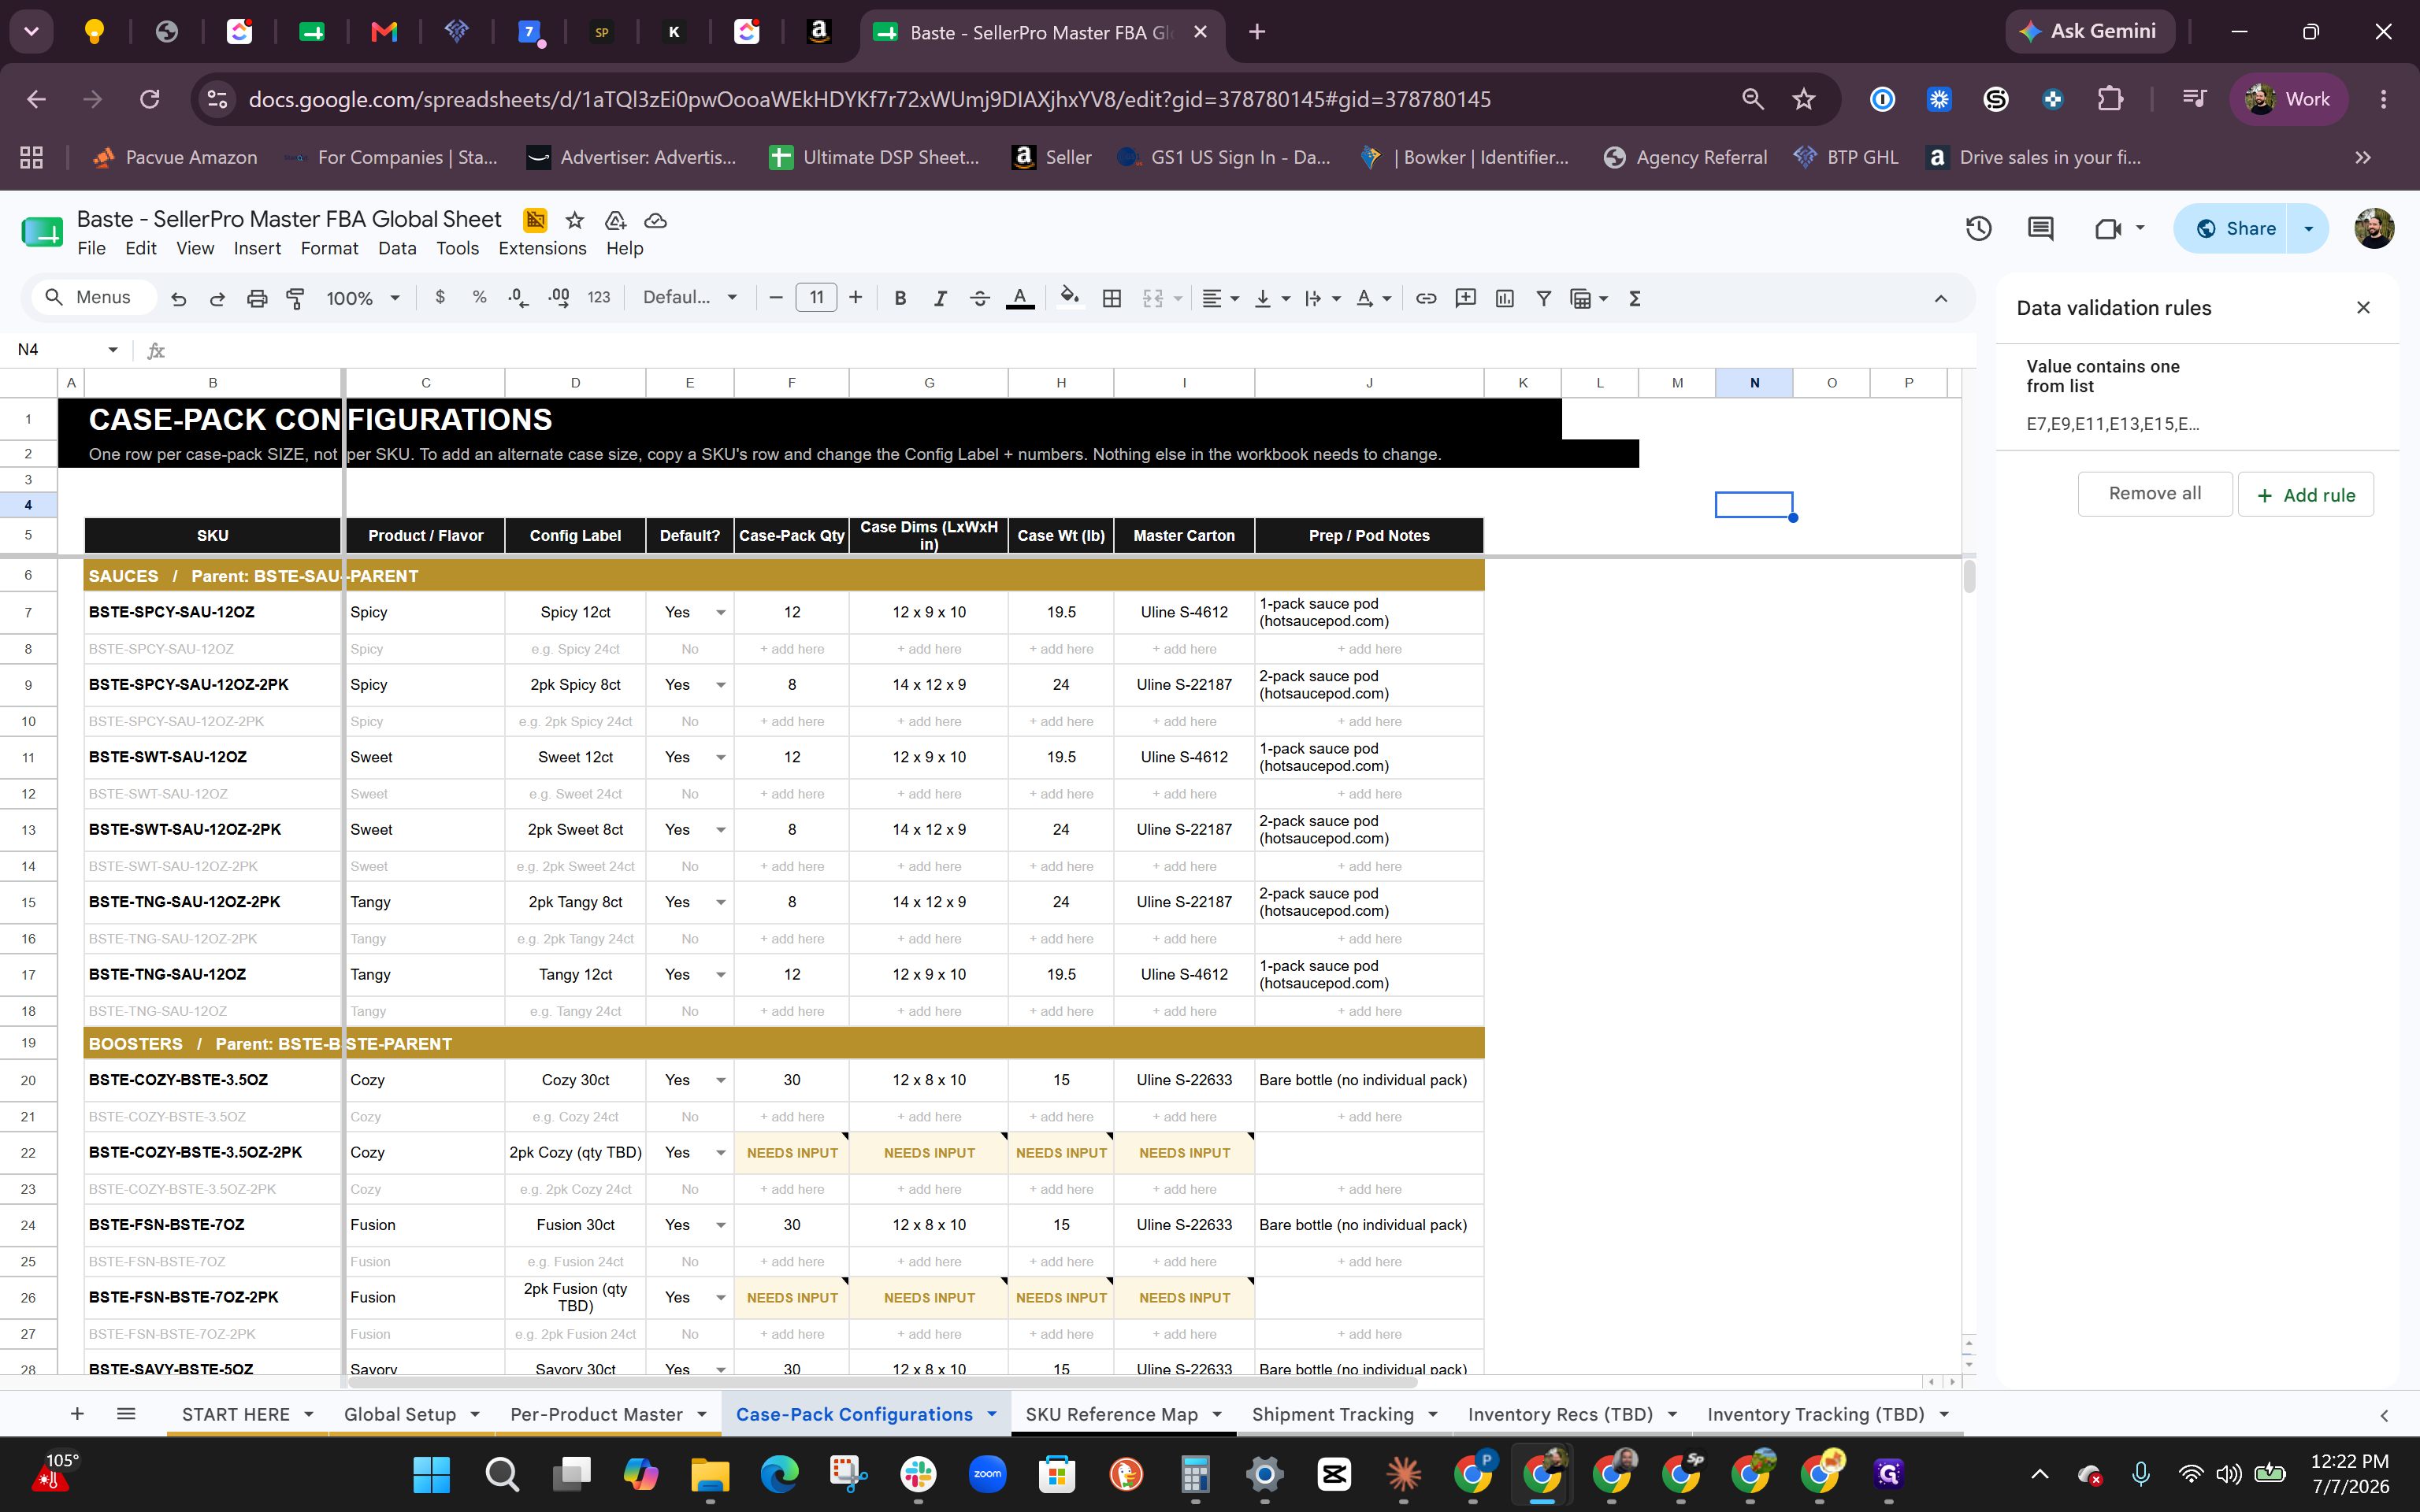Screen dimensions: 2420x1512
Task: Click the font size field
Action: (x=816, y=298)
